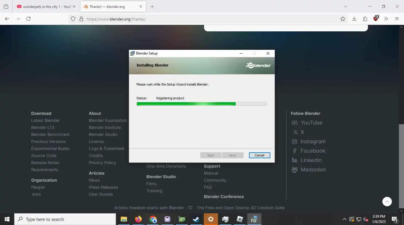404x225 pixels.
Task: Expand more tools overflow chevron
Action: tap(386, 19)
